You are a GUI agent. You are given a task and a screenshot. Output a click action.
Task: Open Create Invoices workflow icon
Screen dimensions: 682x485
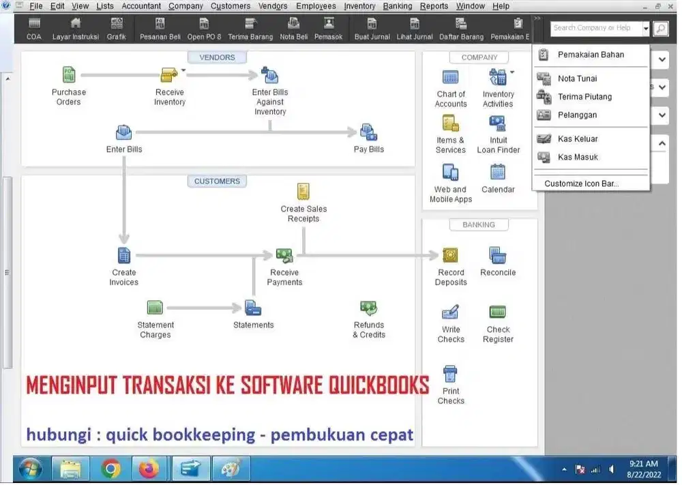click(123, 256)
